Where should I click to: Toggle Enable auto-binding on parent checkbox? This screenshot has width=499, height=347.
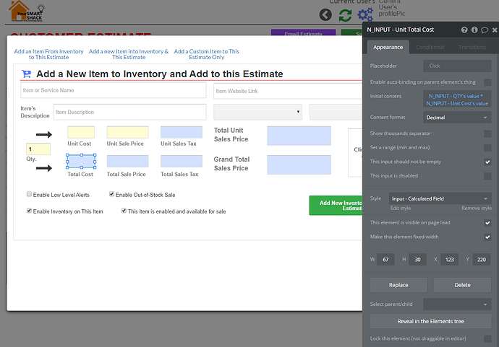[487, 82]
